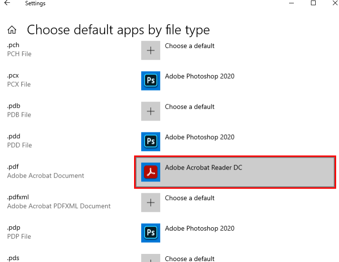The width and height of the screenshot is (339, 262).
Task: Click the Settings window title text
Action: pyautogui.click(x=35, y=3)
